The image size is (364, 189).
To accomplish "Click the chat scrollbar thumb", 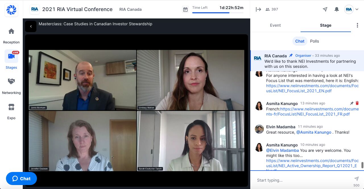I will coord(362,165).
